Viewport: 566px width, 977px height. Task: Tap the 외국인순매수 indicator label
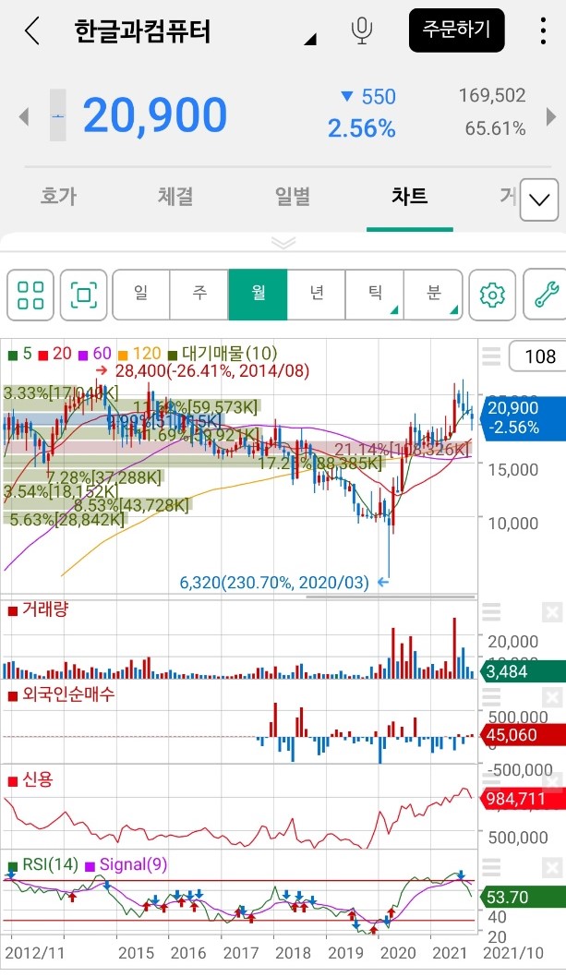[x=61, y=694]
